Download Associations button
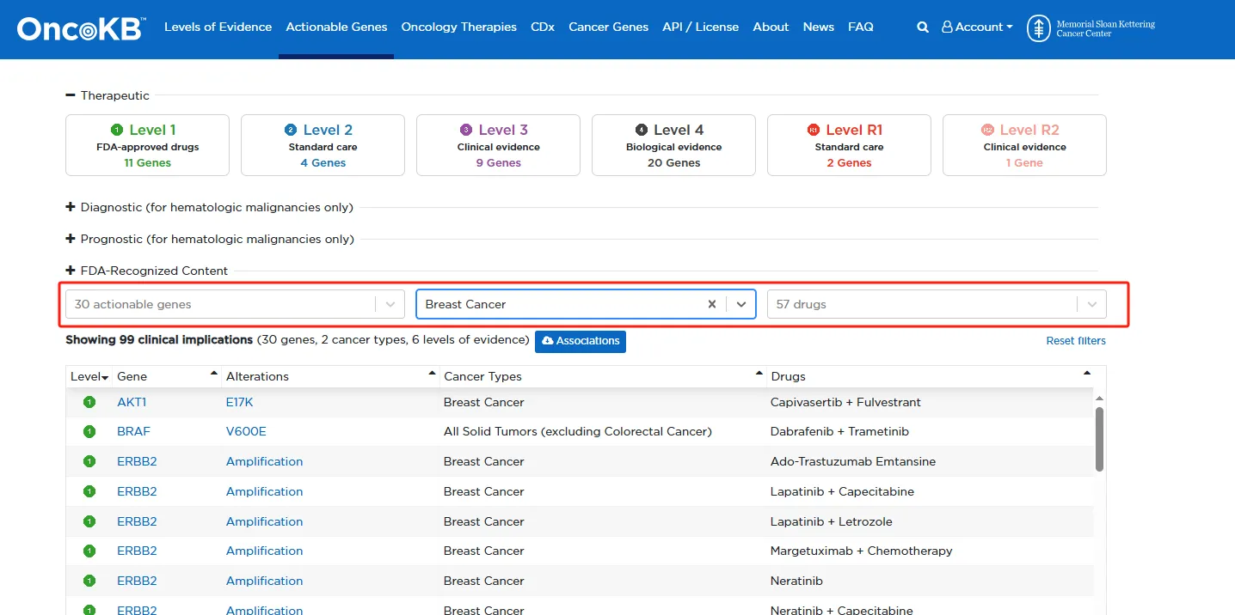 point(581,341)
